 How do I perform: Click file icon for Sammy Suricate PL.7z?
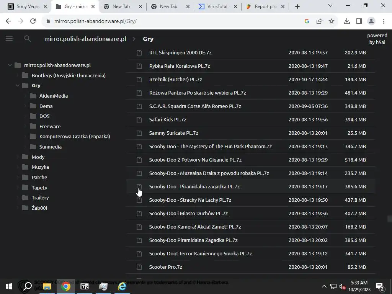[x=139, y=133]
